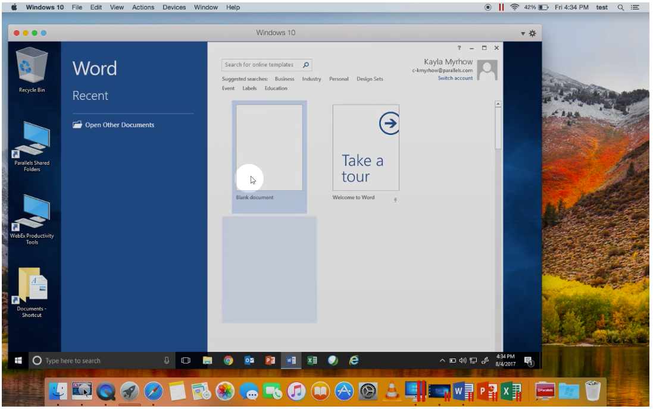Open Outlook from the Windows taskbar
Screen dimensions: 653x409
tap(249, 360)
